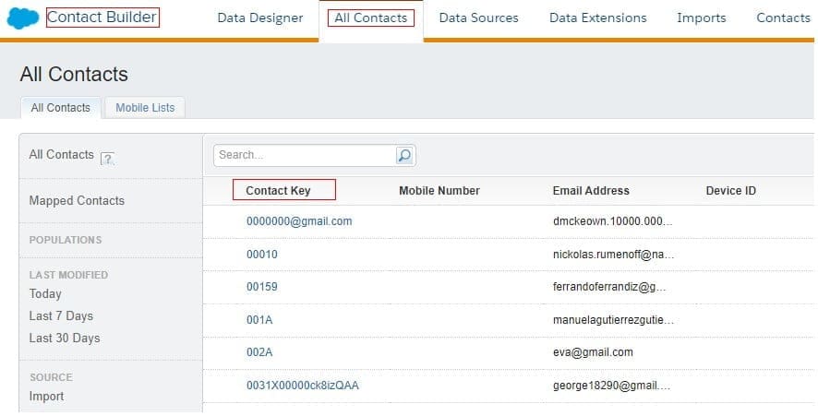Open the Data Designer tab
The image size is (818, 416).
[259, 18]
